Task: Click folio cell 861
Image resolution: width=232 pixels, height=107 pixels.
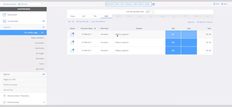Action: click(x=173, y=34)
